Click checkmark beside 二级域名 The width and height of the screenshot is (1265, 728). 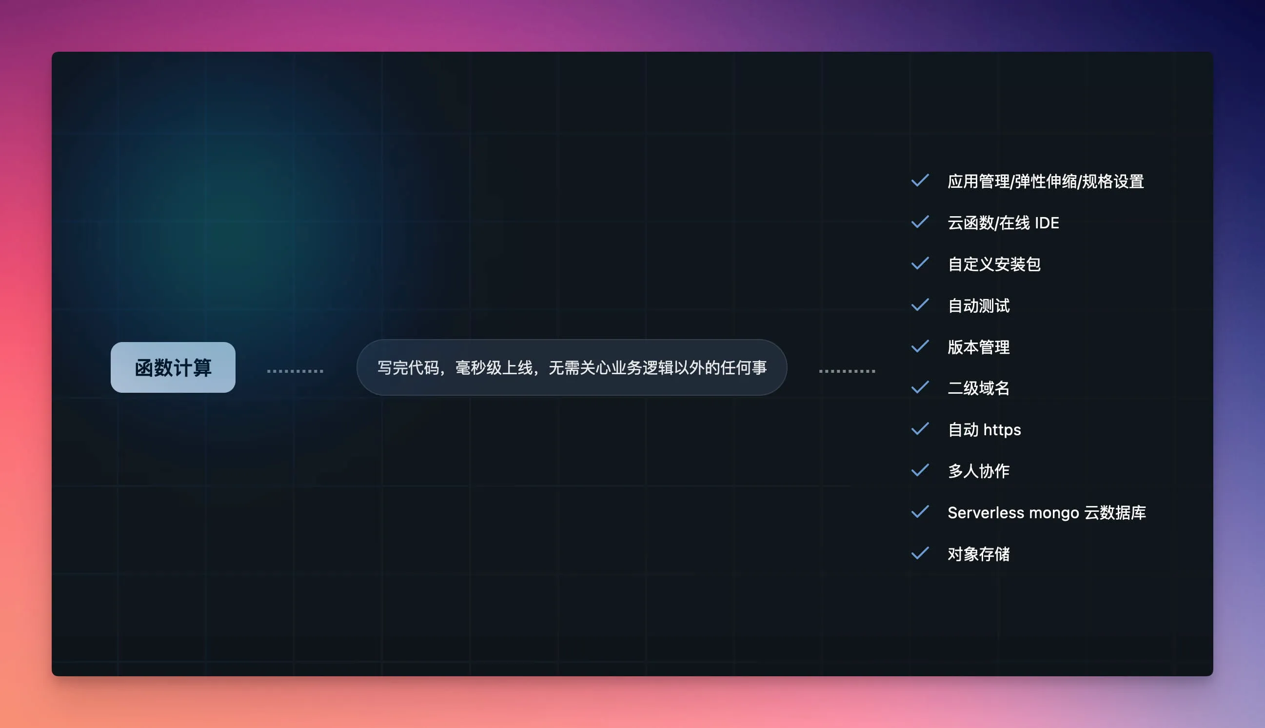click(x=920, y=387)
